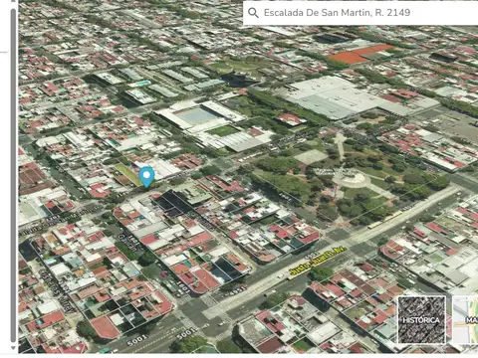This screenshot has width=478, height=358.
Task: Switch to the map view thumbnail
Action: coord(465,320)
